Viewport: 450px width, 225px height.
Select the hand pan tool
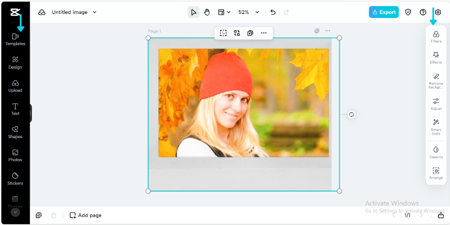point(207,12)
